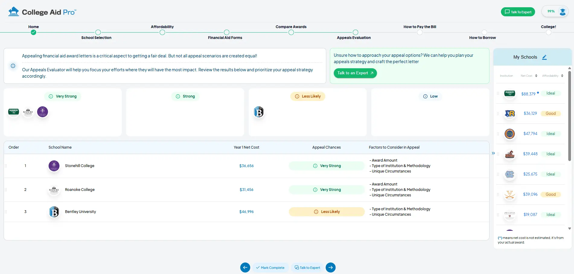Click Bentley logo in Less Likely card

(259, 112)
